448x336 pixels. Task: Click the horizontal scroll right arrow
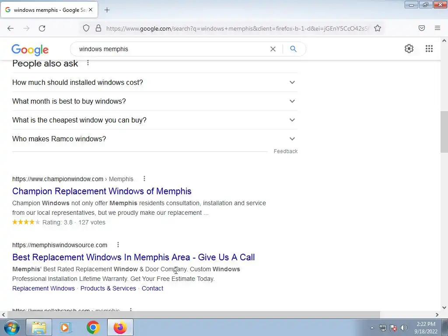[437, 315]
